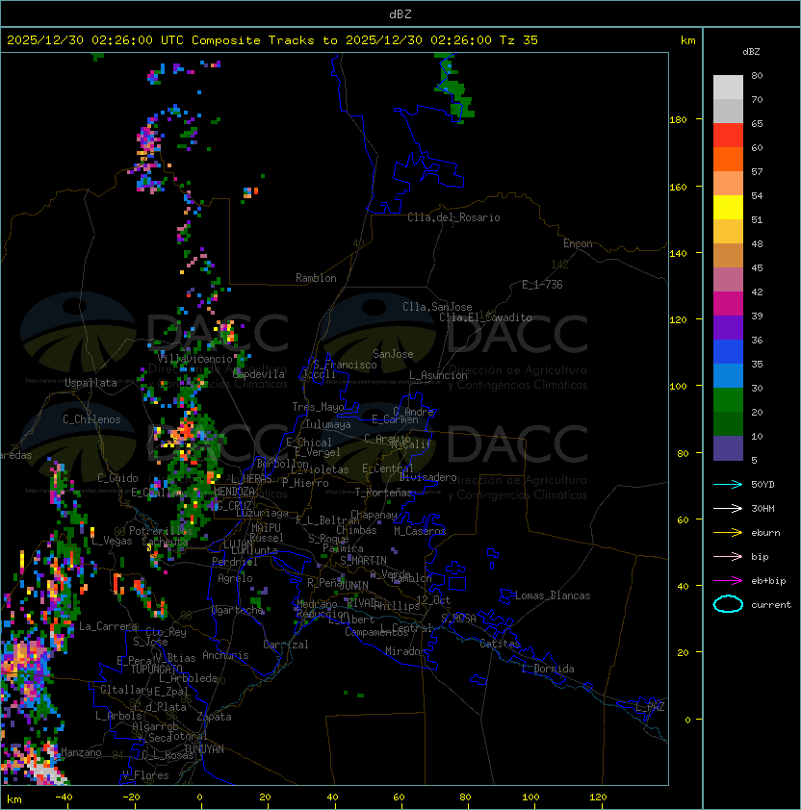Click the '160' km vertical axis tick

[x=678, y=187]
